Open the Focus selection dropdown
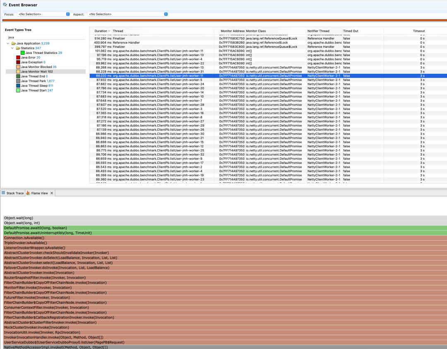Image resolution: width=447 pixels, height=349 pixels. click(x=43, y=14)
